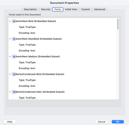
Task: Switch to the Advanced tab
Action: pyautogui.click(x=100, y=9)
